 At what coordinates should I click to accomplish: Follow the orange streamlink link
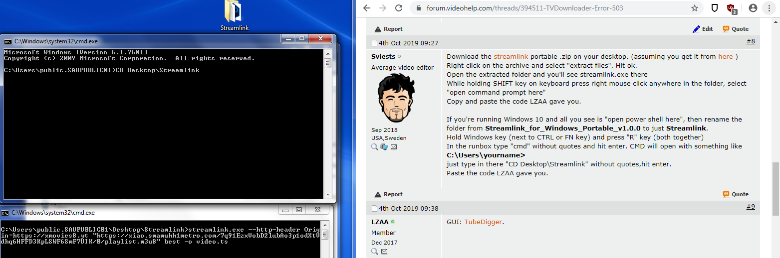(x=511, y=56)
